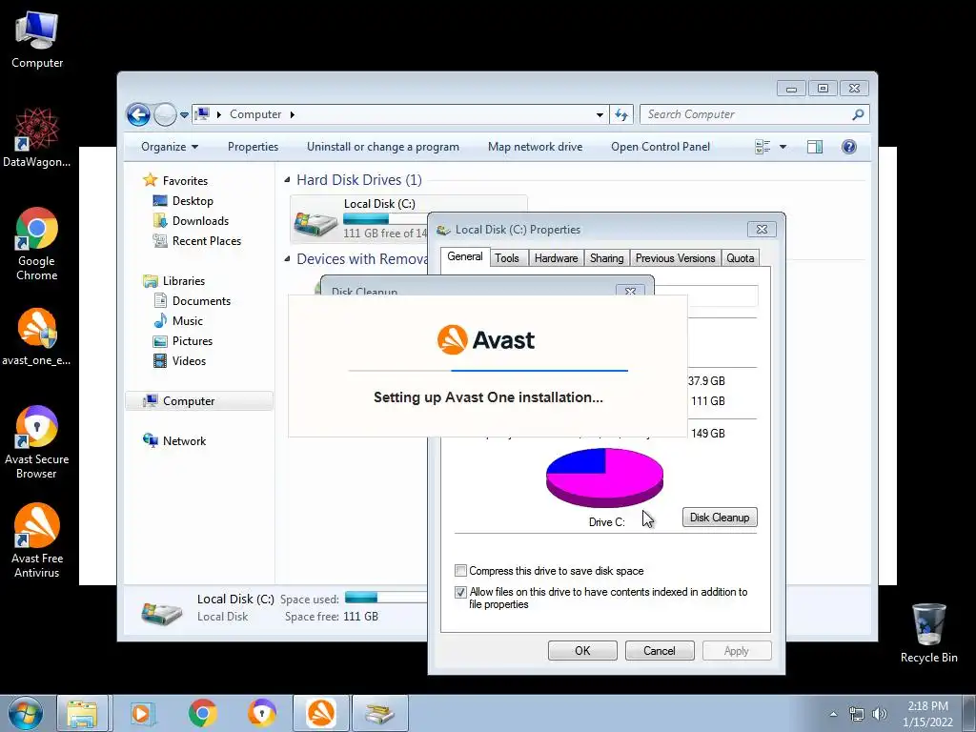Refresh the Computer folder view
Image resolution: width=976 pixels, height=732 pixels.
tap(621, 114)
